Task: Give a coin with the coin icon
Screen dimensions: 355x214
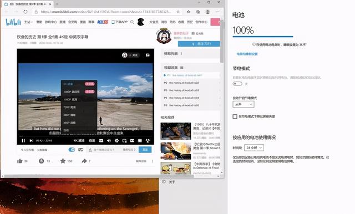Action: 41,161
